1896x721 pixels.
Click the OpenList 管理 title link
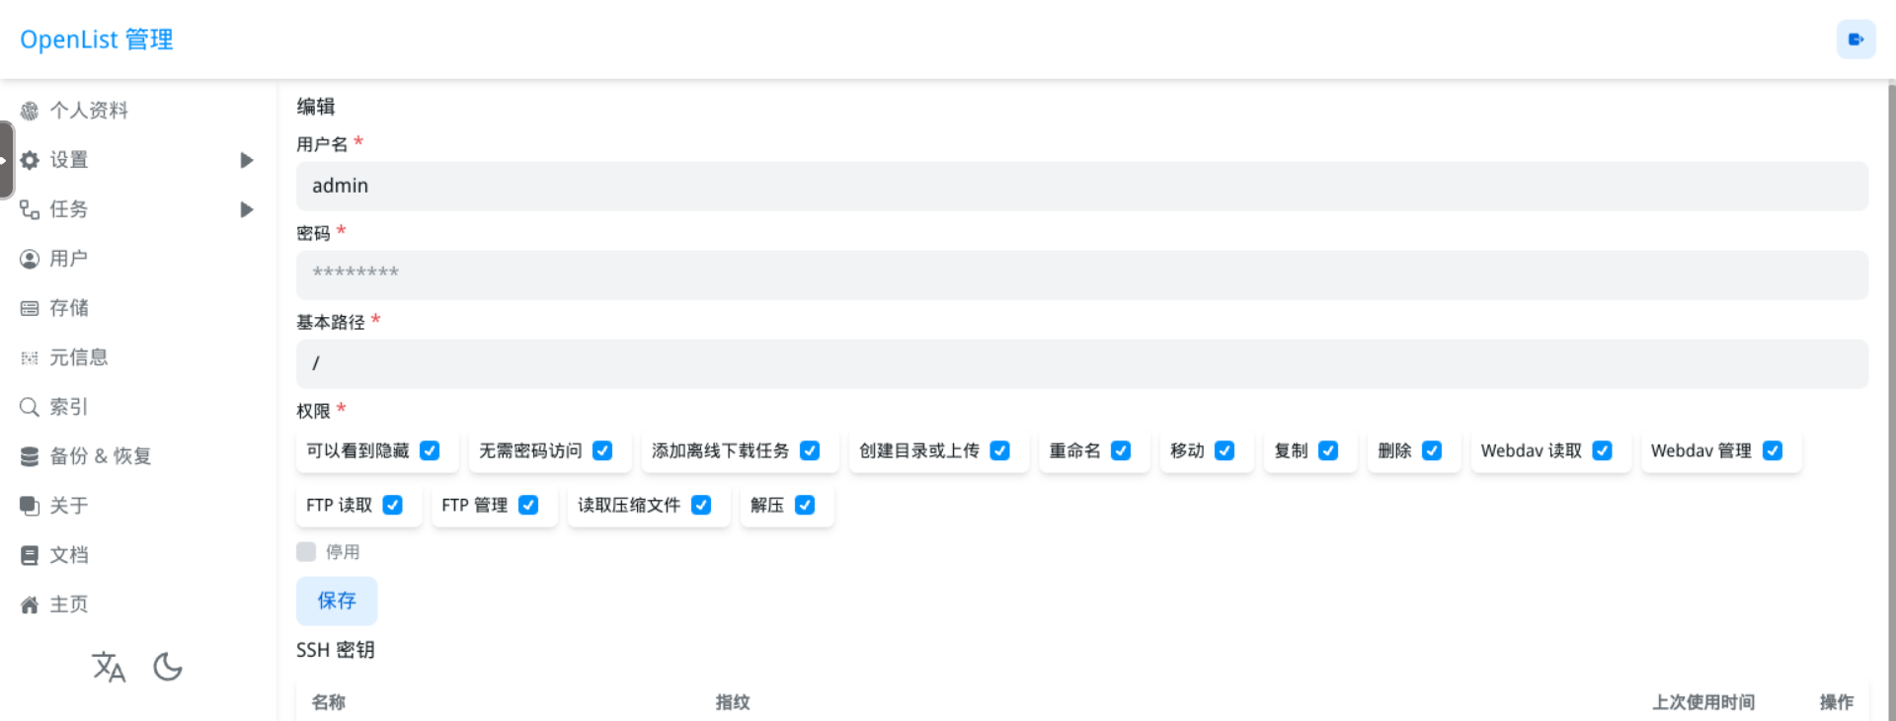[97, 40]
